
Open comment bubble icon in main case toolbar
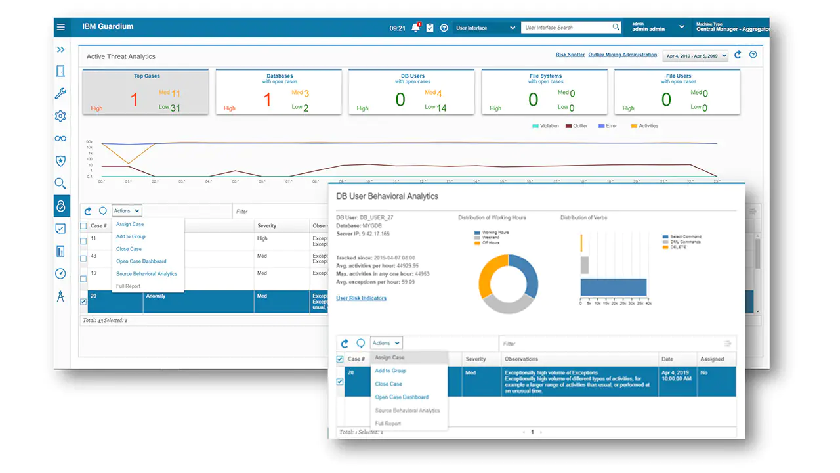click(x=103, y=211)
